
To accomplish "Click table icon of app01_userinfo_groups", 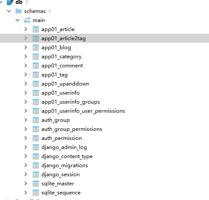I will point(36,102).
